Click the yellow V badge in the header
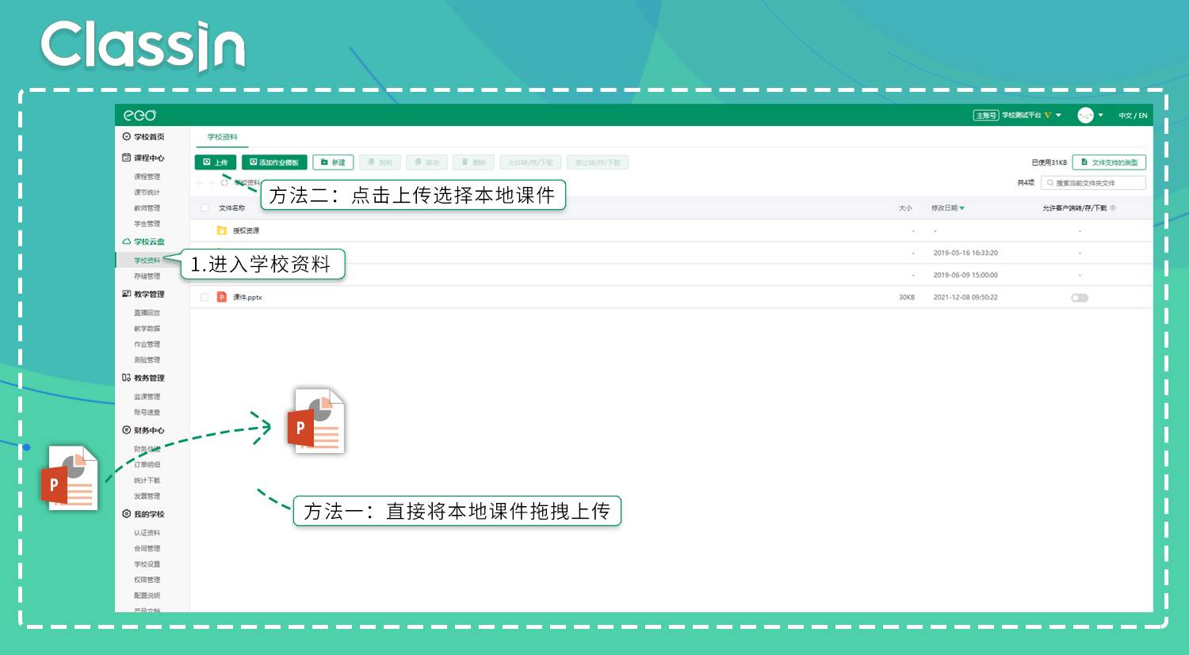Screen dimensions: 1189x655 (x=1048, y=116)
